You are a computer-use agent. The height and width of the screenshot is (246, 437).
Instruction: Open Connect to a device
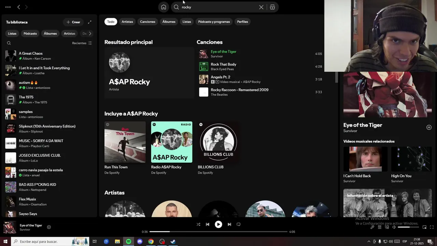[x=387, y=227]
